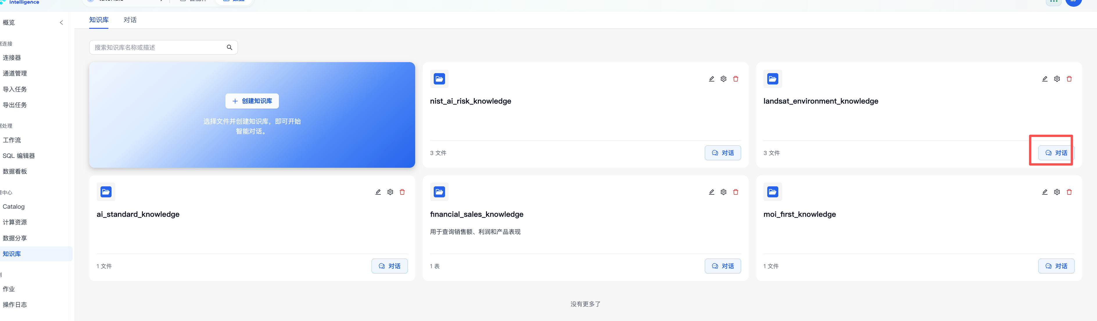Open 连接器 in the sidebar
Image resolution: width=1097 pixels, height=321 pixels.
pos(12,58)
